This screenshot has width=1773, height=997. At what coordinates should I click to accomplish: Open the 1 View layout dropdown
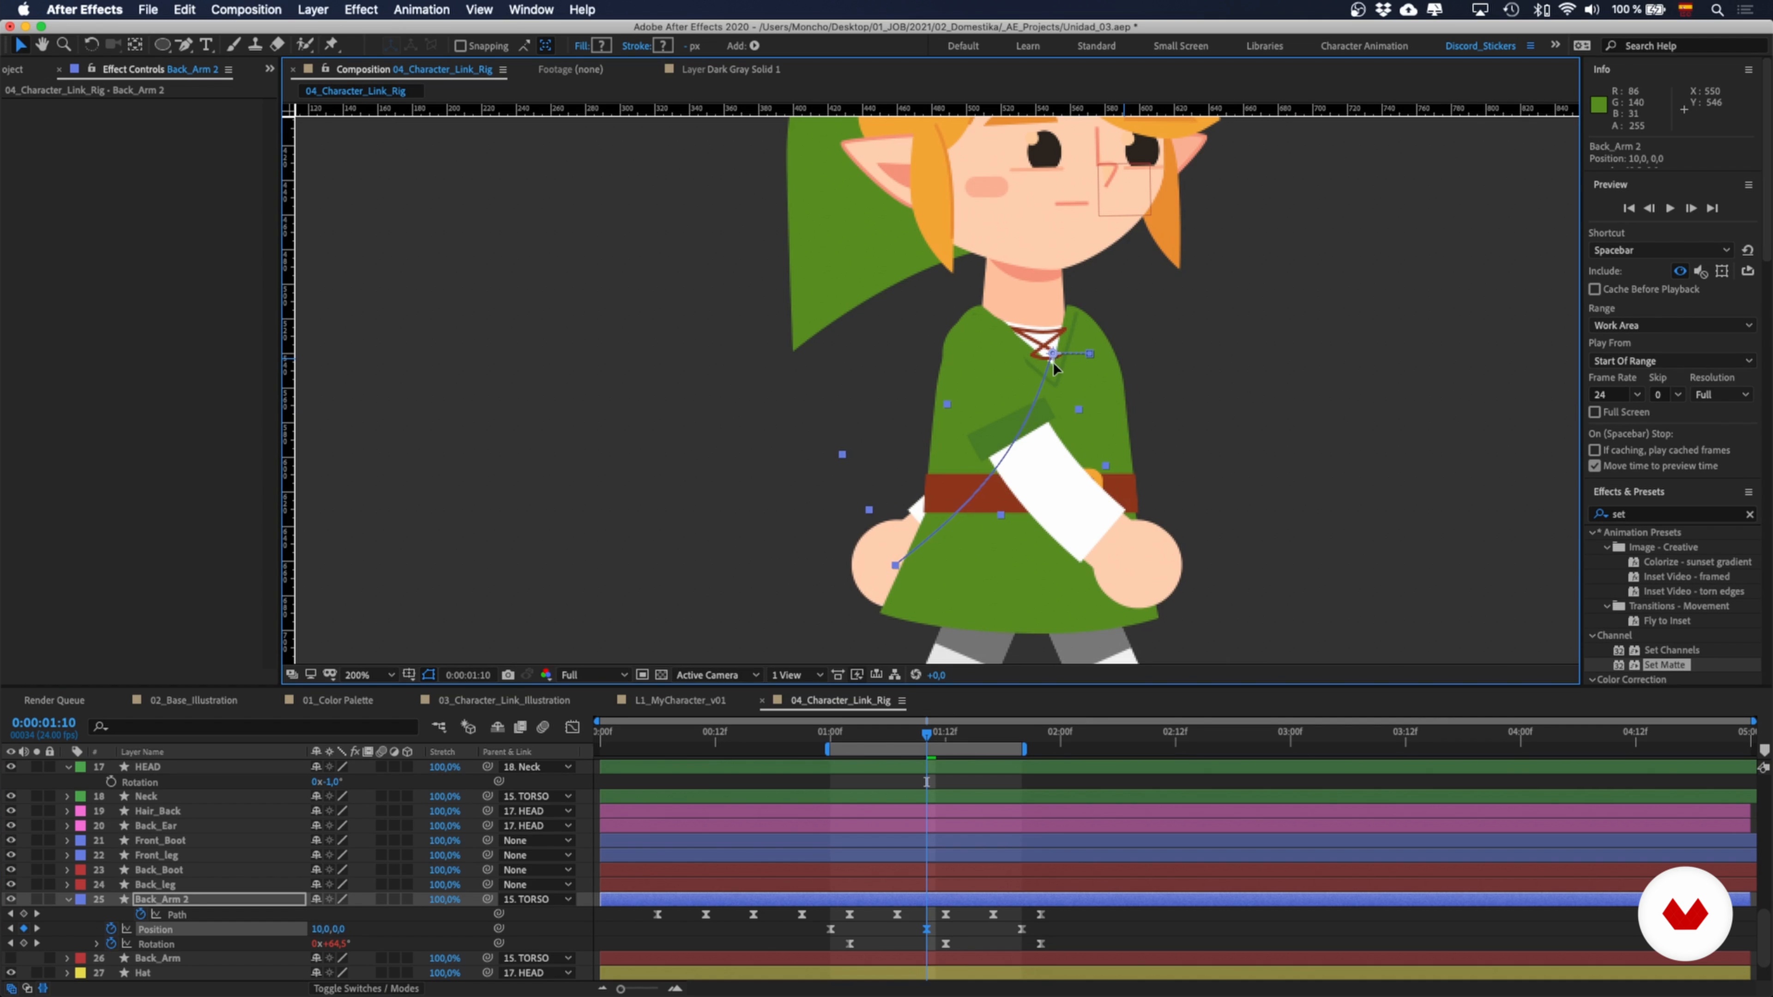(797, 675)
